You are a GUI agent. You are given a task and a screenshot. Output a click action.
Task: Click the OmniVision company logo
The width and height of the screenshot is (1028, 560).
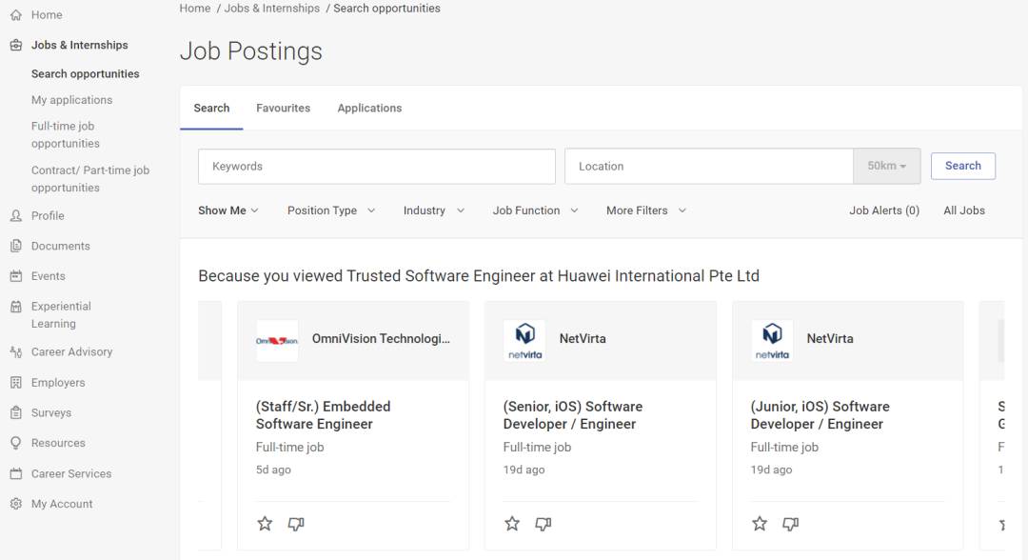click(277, 340)
